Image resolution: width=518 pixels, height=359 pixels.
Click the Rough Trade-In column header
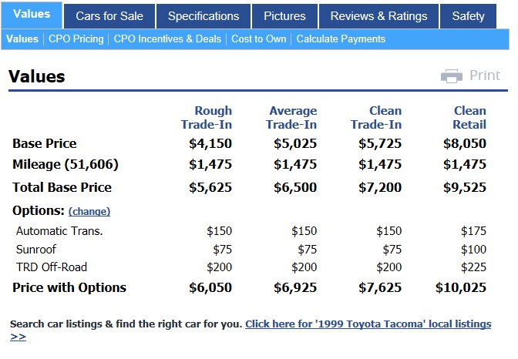click(x=207, y=118)
